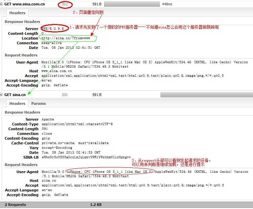Select second request's Accept-Encoding gzip, deflate
Viewport: 253px width, 209px height.
(55, 194)
